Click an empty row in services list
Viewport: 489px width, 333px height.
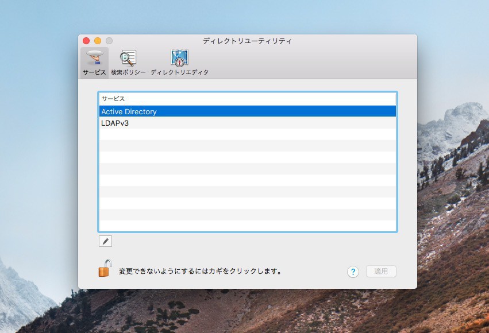(x=247, y=180)
